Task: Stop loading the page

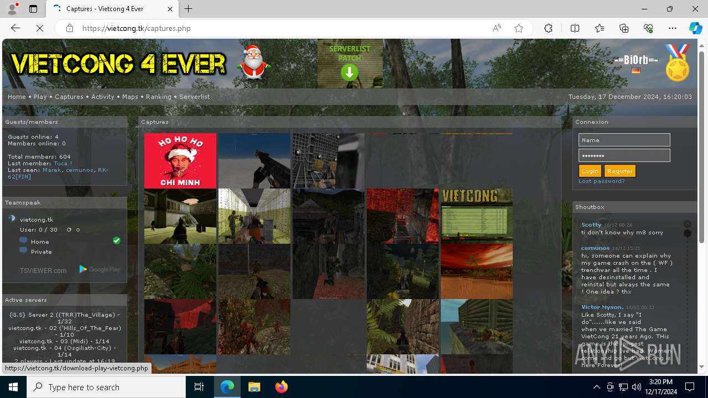Action: click(x=40, y=28)
